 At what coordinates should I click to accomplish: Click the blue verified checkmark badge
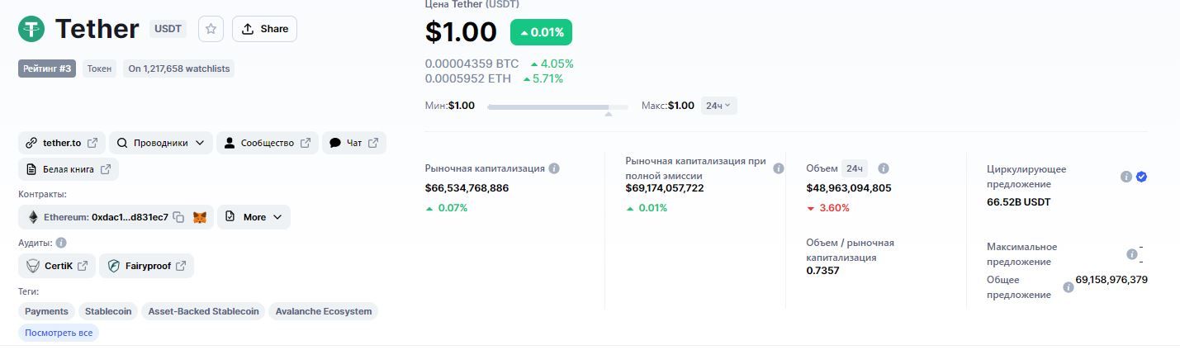(x=1141, y=177)
